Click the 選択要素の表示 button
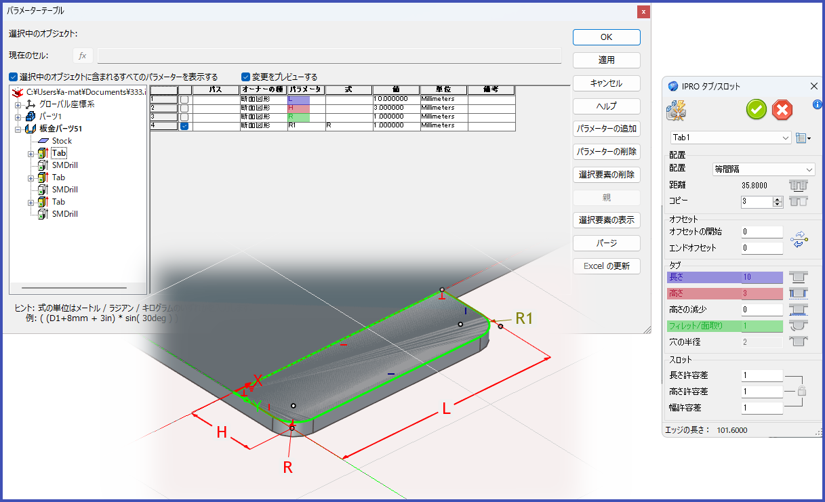Screen dimensions: 825x502 [606, 220]
